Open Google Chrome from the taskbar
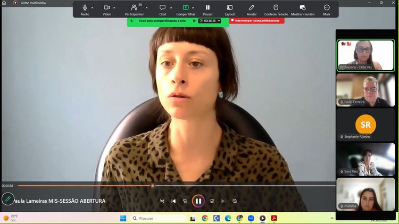 point(205,218)
